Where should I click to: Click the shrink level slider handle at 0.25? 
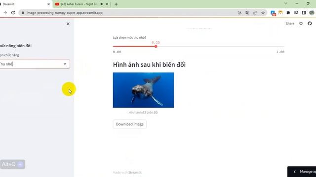point(156,46)
